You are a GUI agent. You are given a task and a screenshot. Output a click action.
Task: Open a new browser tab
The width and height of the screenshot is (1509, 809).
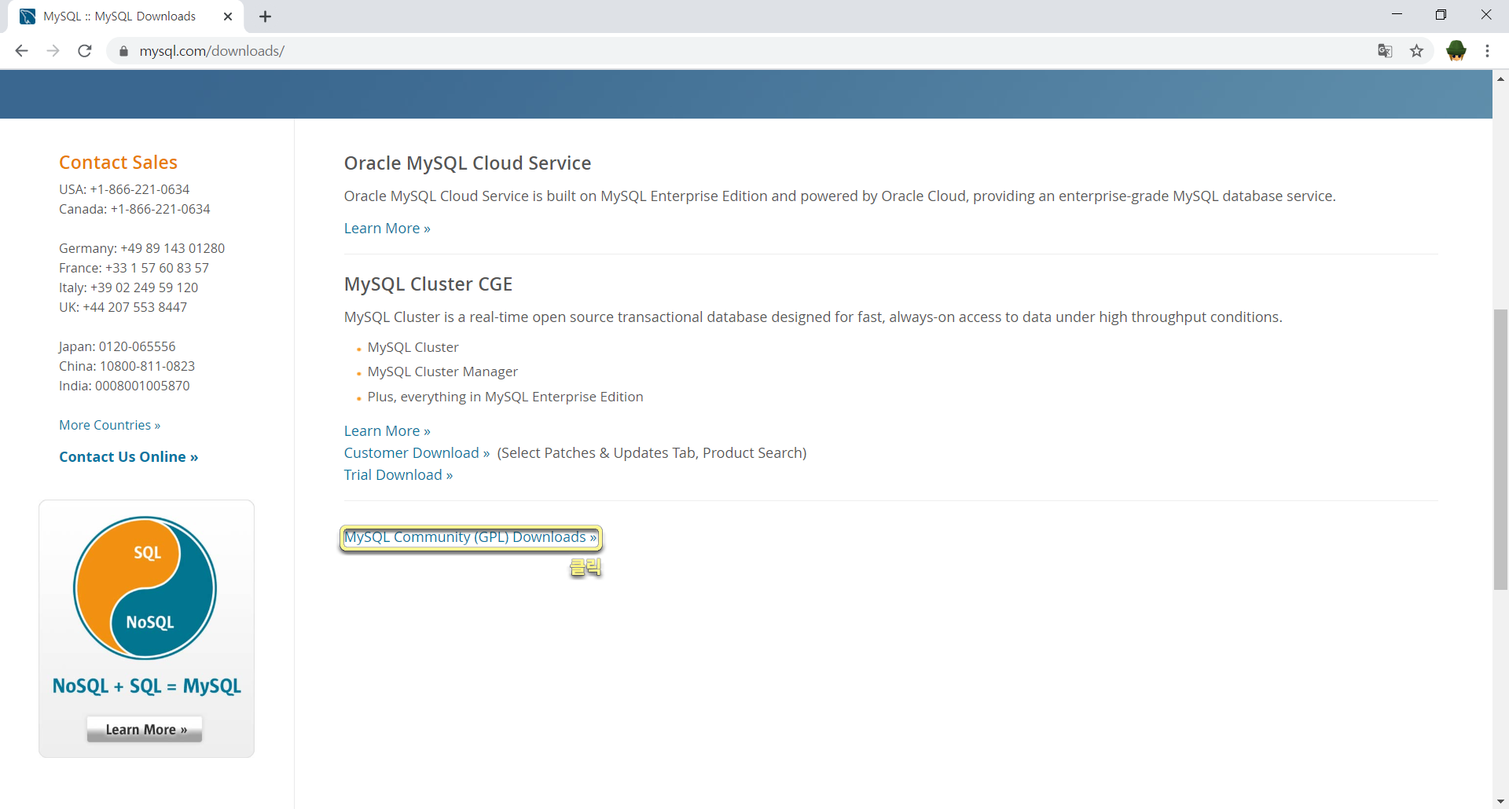click(266, 16)
